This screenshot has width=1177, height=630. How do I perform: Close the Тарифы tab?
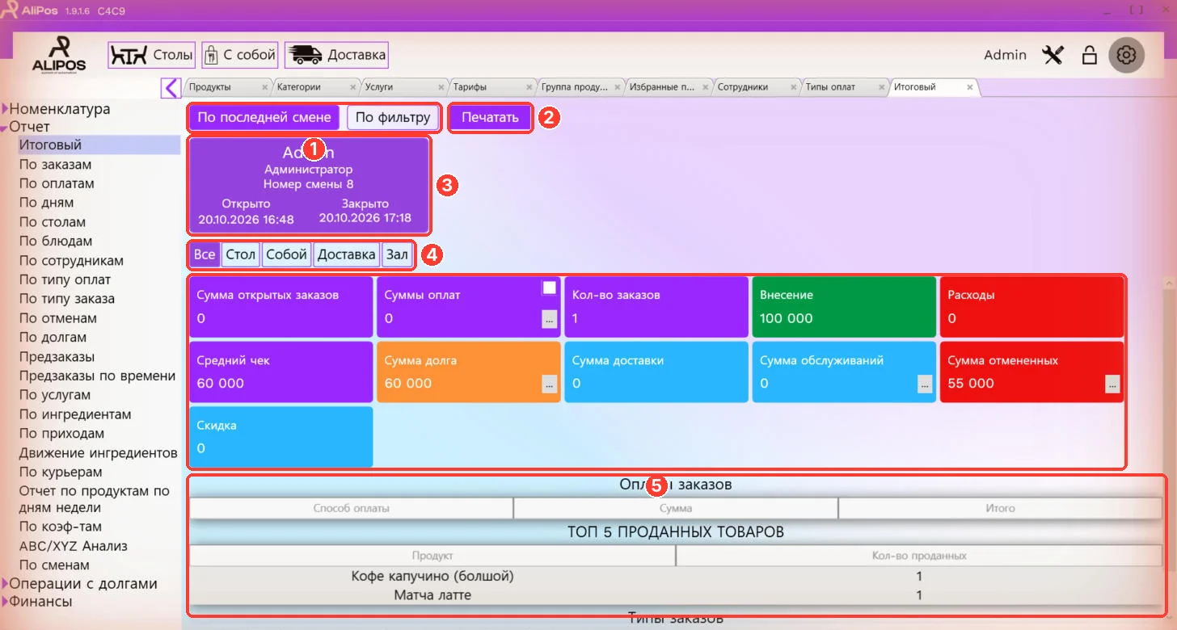tap(529, 87)
